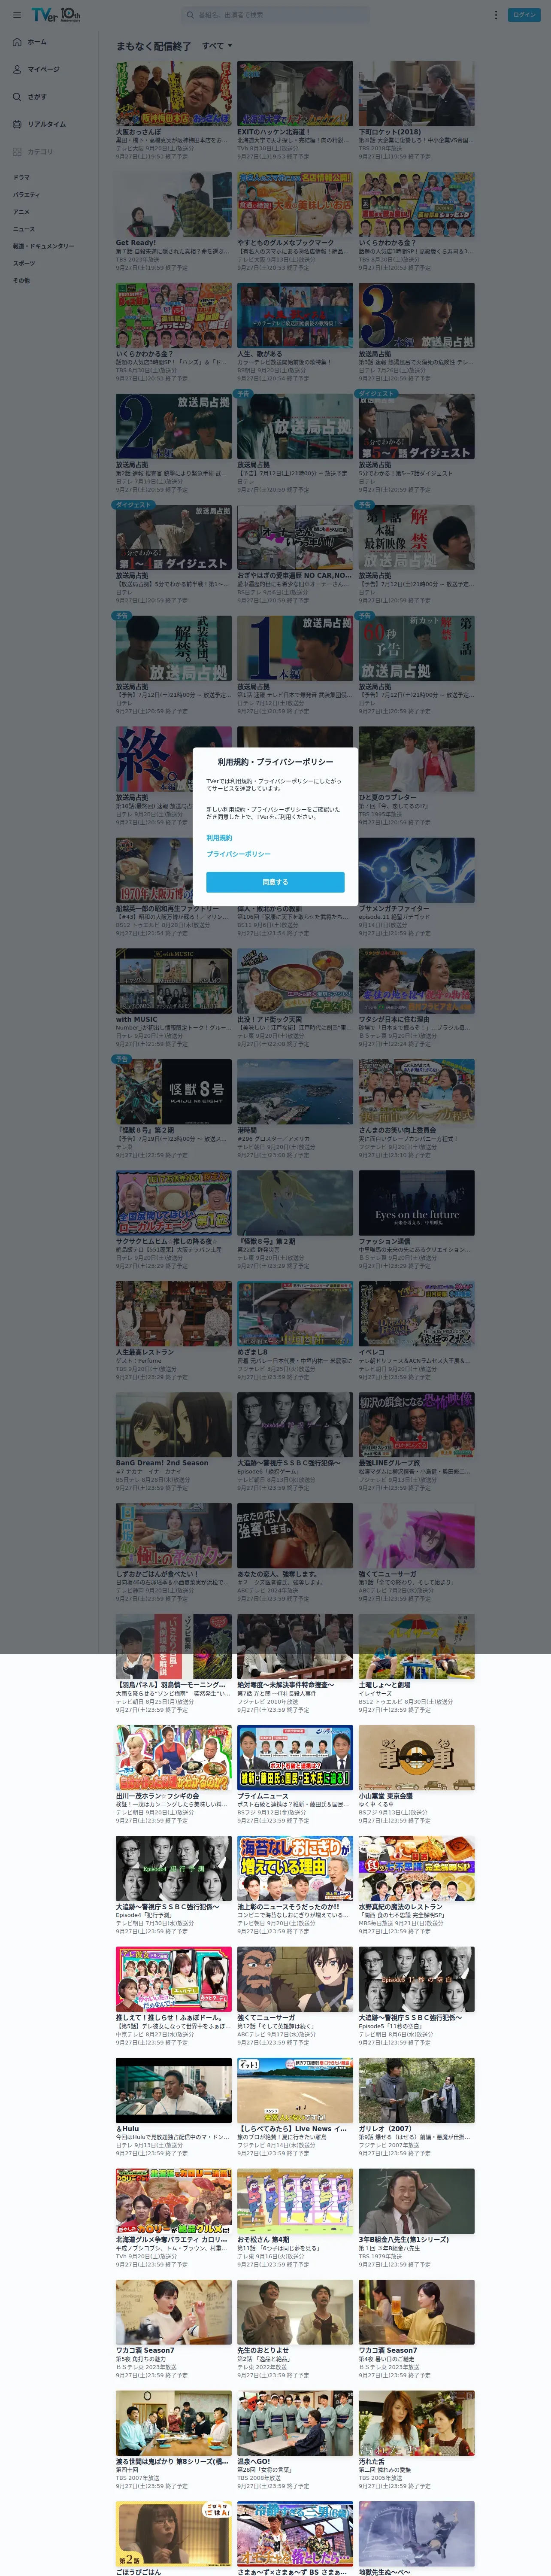This screenshot has width=551, height=2576.
Task: Click the ログイン login button
Action: point(524,15)
